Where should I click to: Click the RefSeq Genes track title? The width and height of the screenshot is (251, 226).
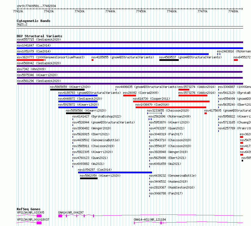28,209
